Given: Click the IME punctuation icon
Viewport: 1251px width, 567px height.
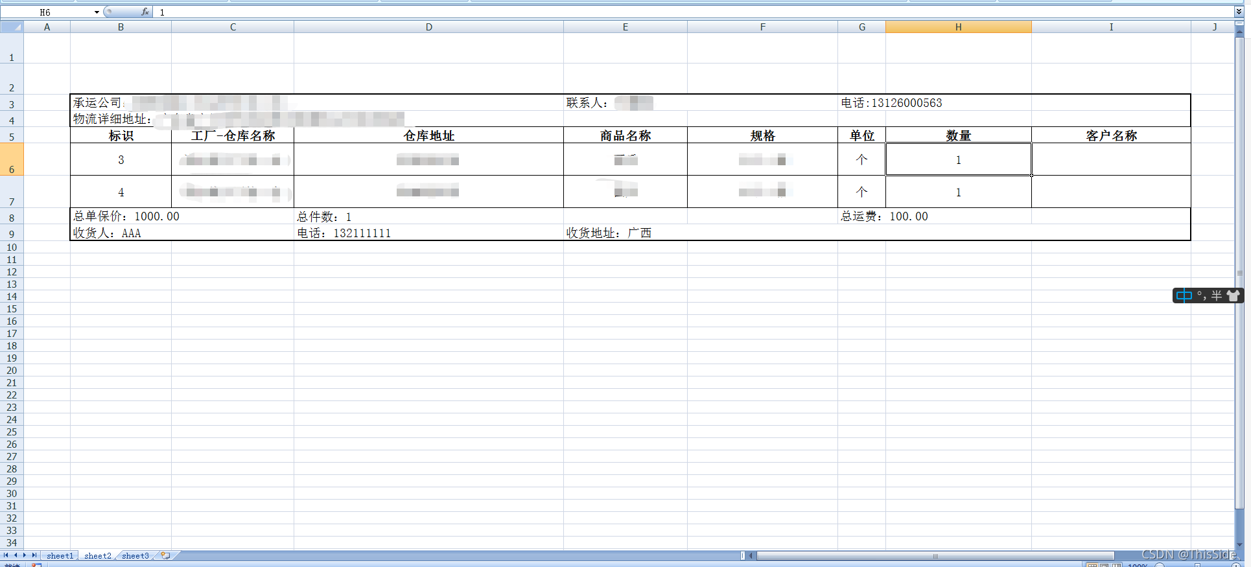Looking at the screenshot, I should 1202,295.
